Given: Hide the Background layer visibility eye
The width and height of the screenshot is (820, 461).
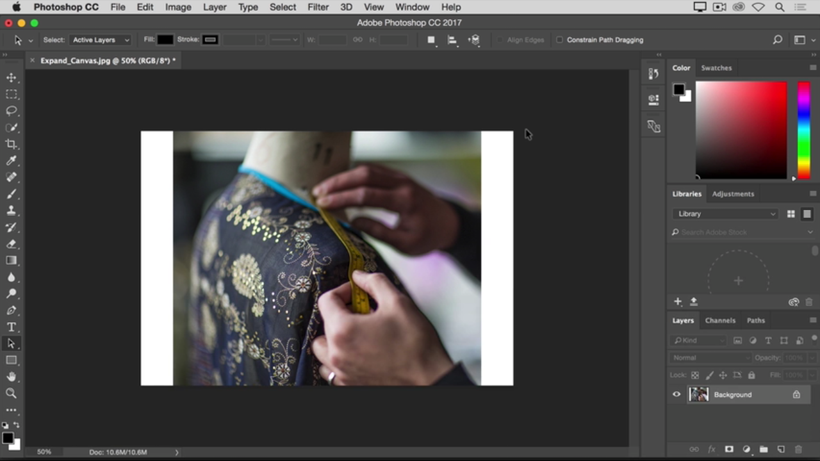Looking at the screenshot, I should pyautogui.click(x=676, y=394).
